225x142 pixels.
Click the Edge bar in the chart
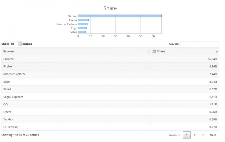82,28
